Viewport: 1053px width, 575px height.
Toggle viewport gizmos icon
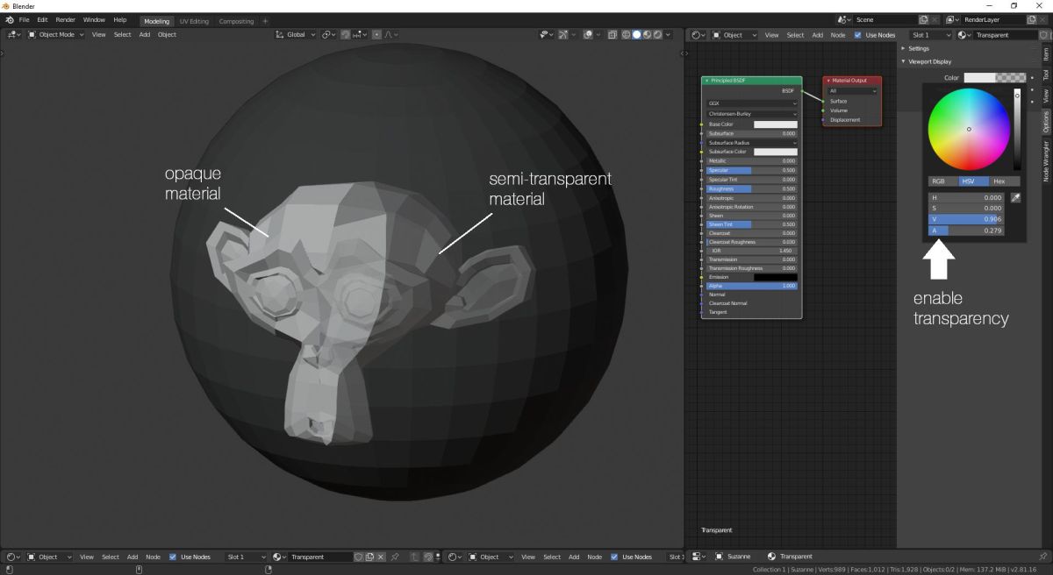[562, 35]
